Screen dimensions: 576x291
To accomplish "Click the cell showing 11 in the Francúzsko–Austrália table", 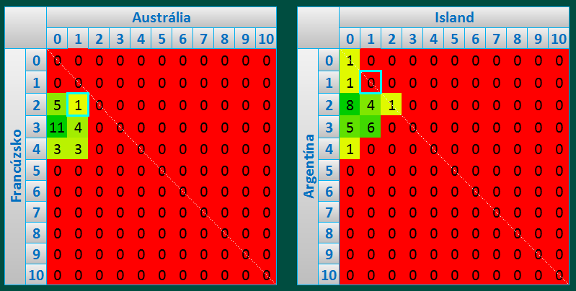I will coord(57,126).
